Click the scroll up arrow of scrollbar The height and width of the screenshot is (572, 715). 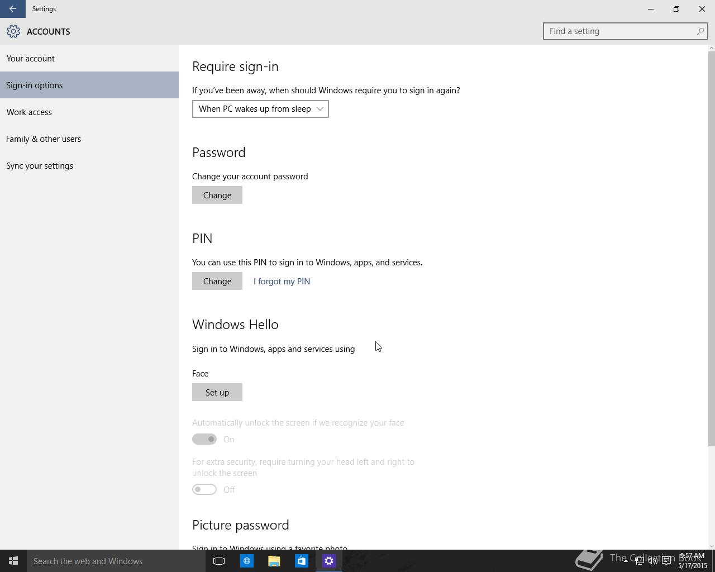[x=711, y=49]
